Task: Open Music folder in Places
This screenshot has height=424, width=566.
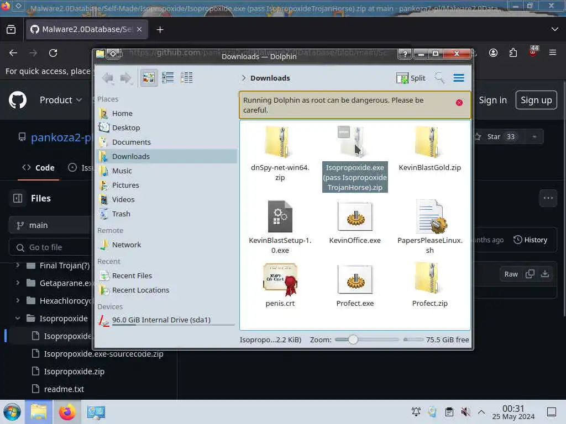Action: pyautogui.click(x=167, y=171)
